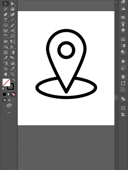Click the small circle inside the pin

pos(66,50)
